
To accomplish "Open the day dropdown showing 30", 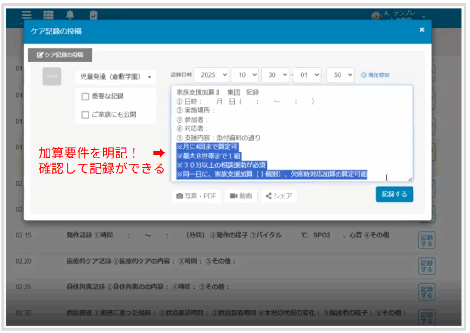I will 275,75.
